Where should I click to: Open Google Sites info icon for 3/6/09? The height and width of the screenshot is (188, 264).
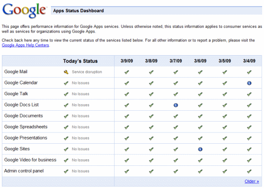click(200, 149)
